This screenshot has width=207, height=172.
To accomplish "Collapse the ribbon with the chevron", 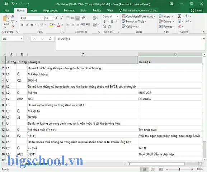I will [203, 32].
